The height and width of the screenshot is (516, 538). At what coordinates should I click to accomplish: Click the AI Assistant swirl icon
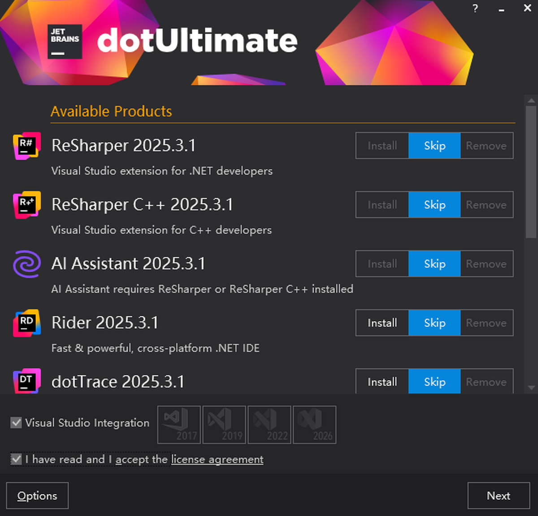coord(27,264)
